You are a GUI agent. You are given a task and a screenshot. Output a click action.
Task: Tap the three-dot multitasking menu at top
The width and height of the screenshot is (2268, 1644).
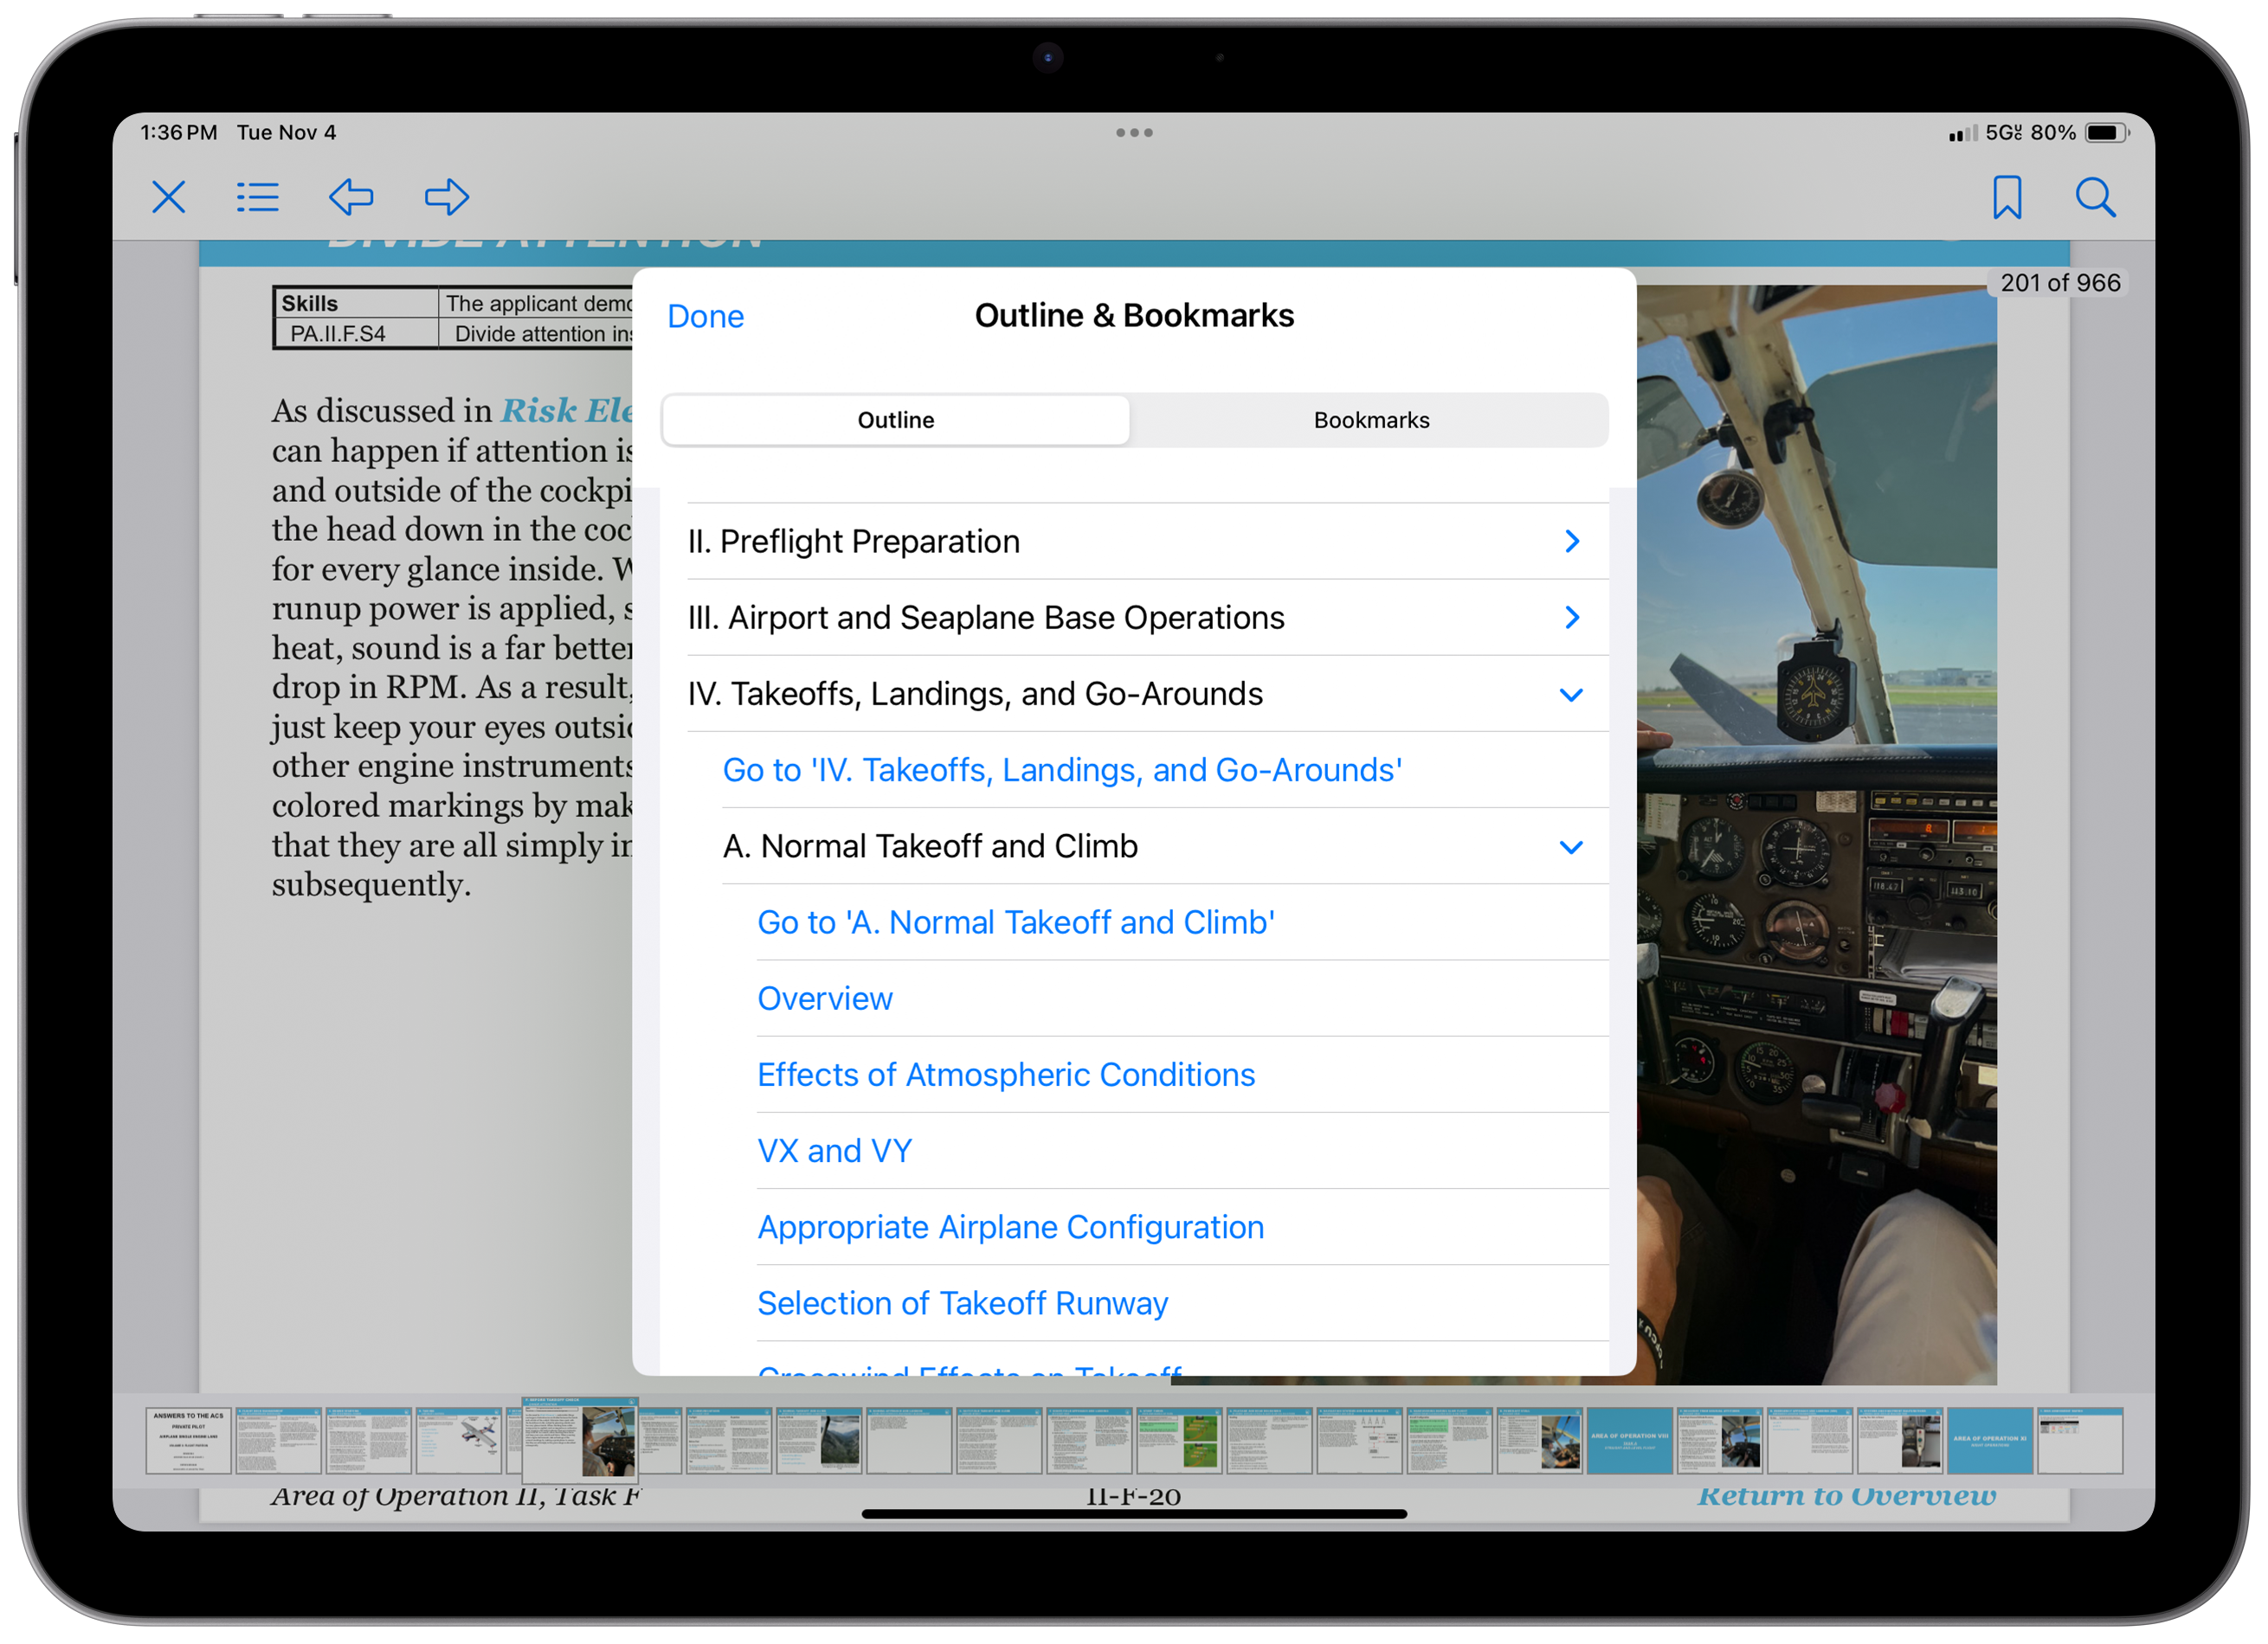pos(1134,132)
